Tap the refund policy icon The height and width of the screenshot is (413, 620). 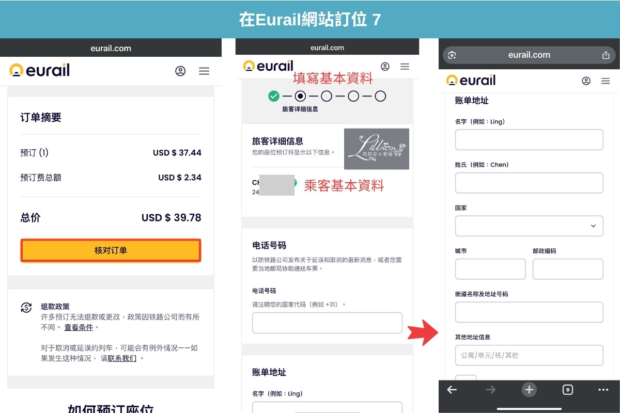26,307
